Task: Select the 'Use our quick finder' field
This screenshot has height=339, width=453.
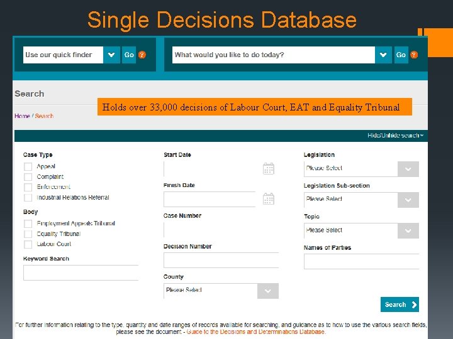Action: click(x=63, y=55)
